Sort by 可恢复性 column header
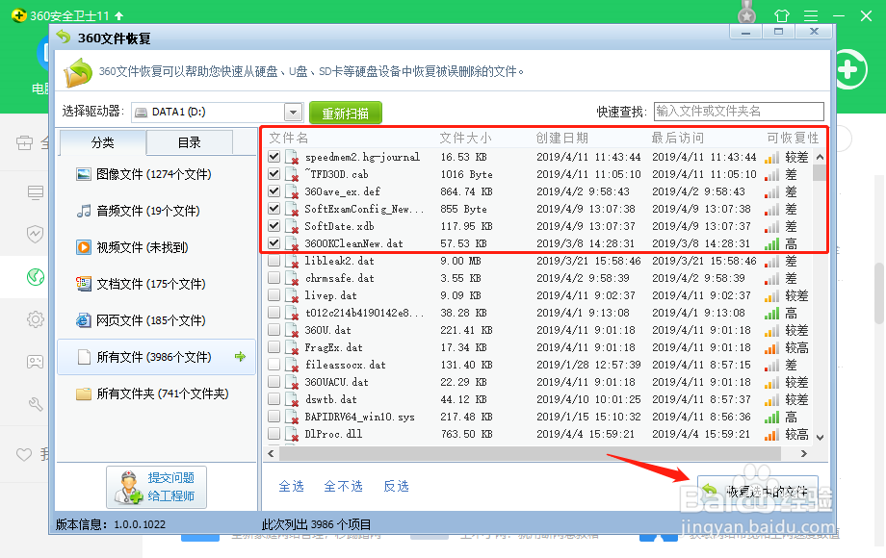The width and height of the screenshot is (886, 558). [x=793, y=138]
